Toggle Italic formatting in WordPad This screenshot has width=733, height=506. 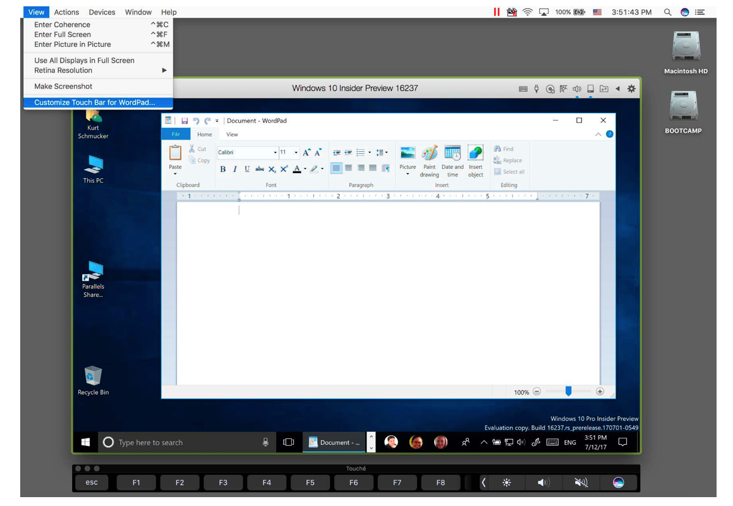235,169
